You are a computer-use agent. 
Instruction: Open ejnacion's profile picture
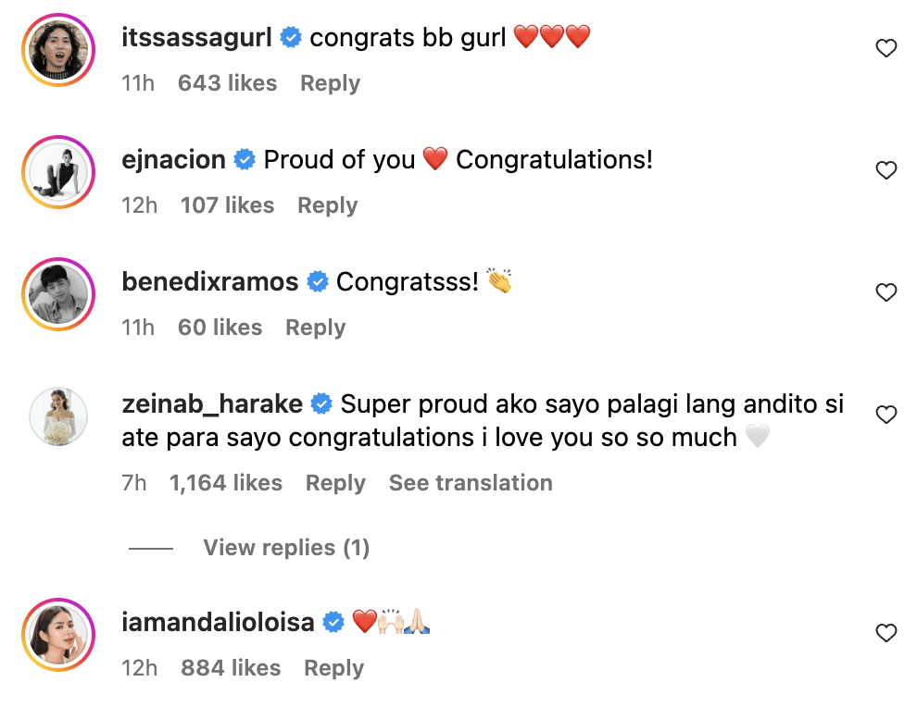pos(58,172)
